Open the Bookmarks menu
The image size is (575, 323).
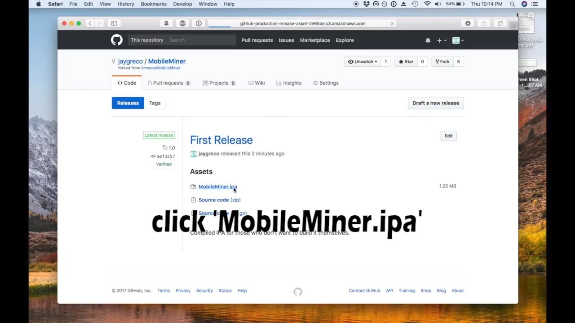coord(154,4)
